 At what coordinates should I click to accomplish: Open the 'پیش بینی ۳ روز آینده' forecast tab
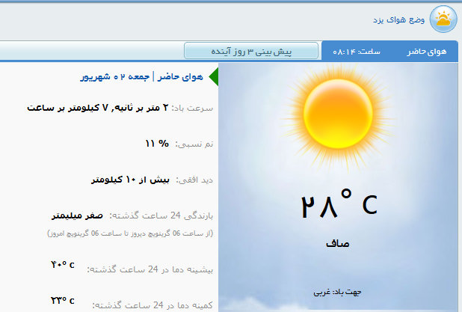251,51
